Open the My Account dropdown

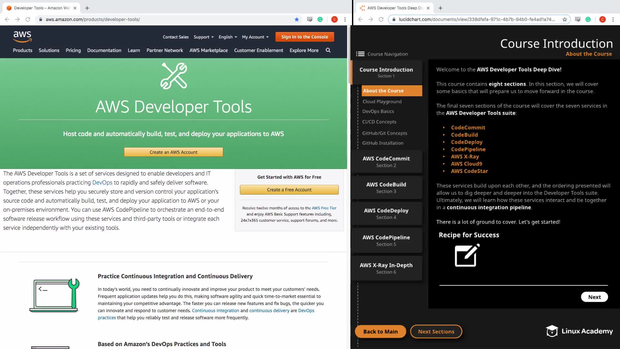coord(255,37)
